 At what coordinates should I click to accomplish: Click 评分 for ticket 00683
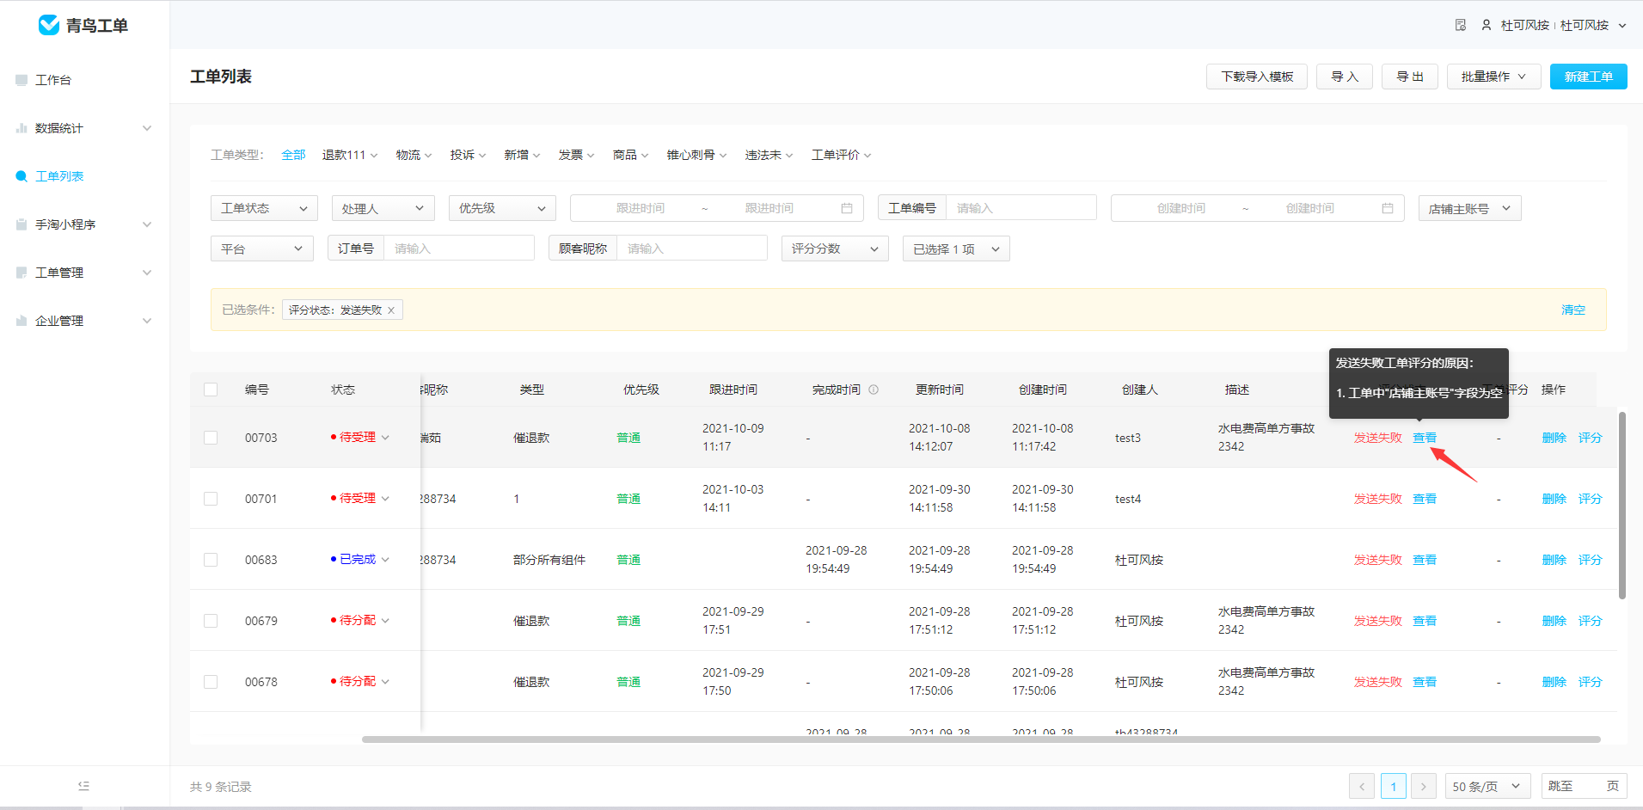click(1591, 560)
